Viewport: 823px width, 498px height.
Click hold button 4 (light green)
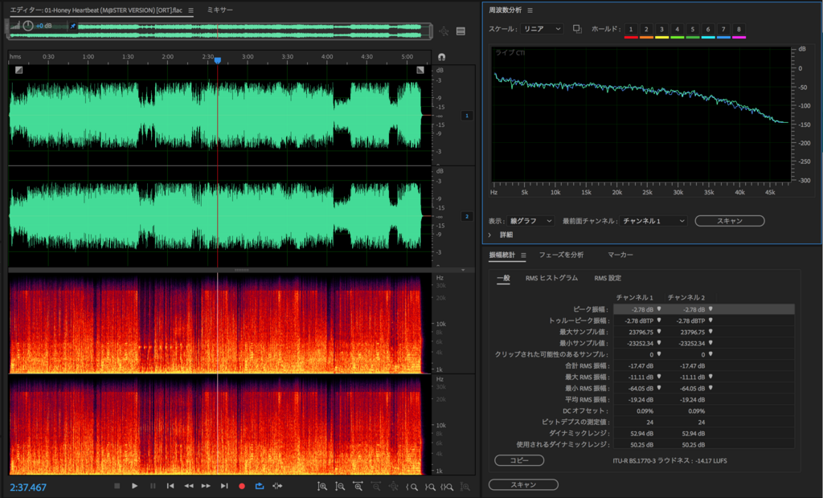pos(677,30)
